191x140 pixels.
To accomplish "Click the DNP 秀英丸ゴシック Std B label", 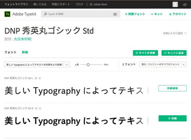I will (19, 108).
